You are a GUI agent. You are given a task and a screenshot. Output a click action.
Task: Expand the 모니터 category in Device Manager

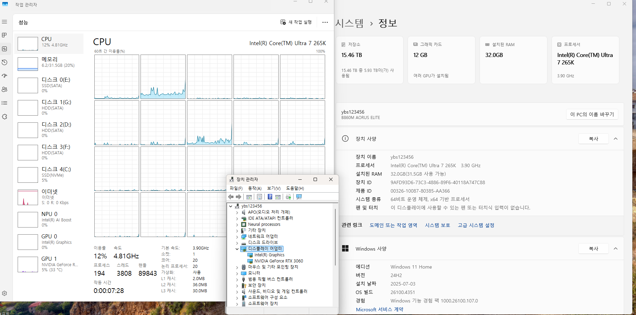237,273
